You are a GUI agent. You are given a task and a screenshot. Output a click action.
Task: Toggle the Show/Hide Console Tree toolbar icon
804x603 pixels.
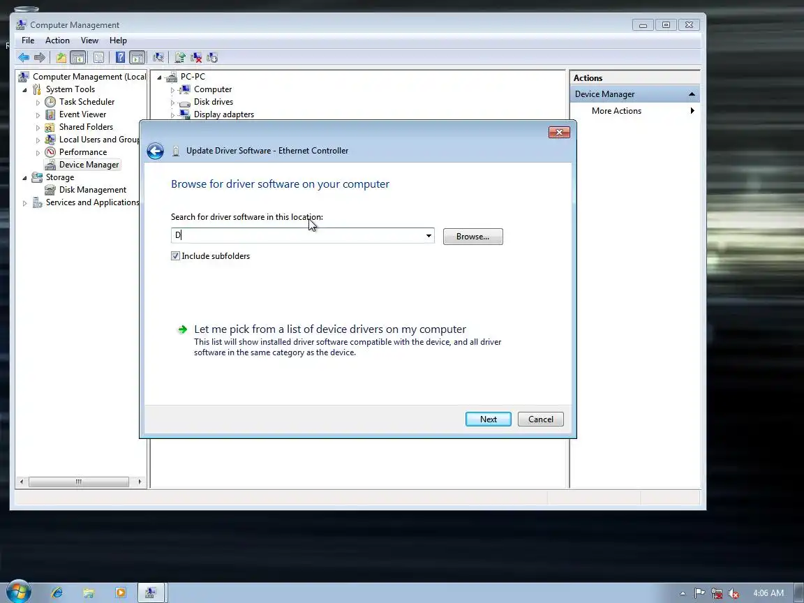coord(78,57)
